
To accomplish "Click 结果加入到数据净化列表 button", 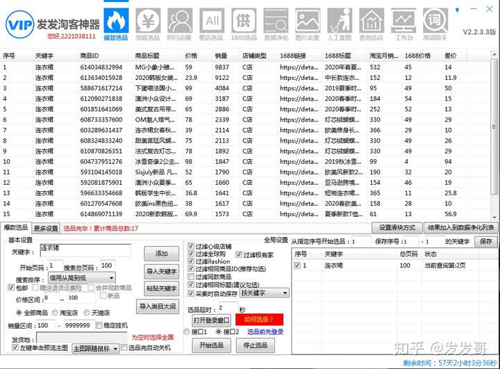I will [461, 228].
